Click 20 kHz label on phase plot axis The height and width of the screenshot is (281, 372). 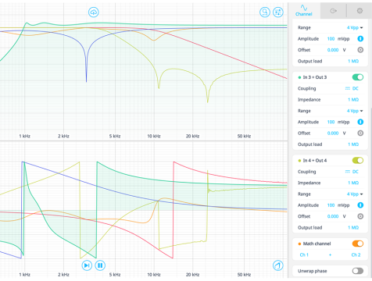[x=192, y=275]
